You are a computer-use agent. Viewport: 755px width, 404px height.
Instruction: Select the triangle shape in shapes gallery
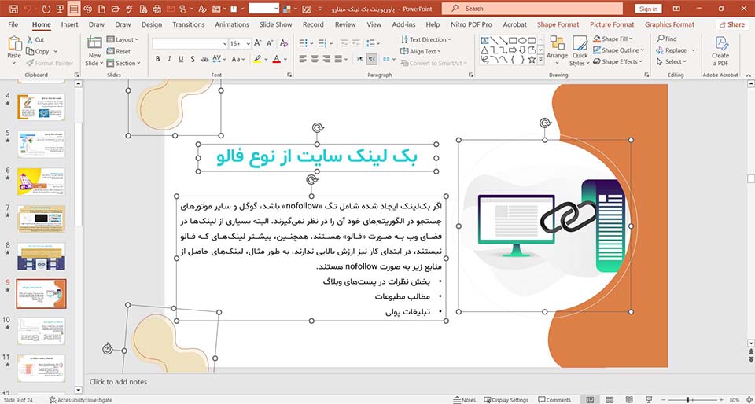pyautogui.click(x=484, y=50)
